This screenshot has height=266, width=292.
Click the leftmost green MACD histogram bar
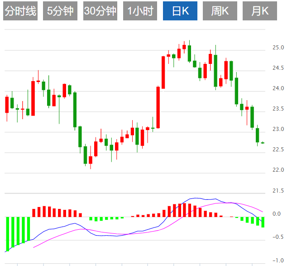point(7,233)
